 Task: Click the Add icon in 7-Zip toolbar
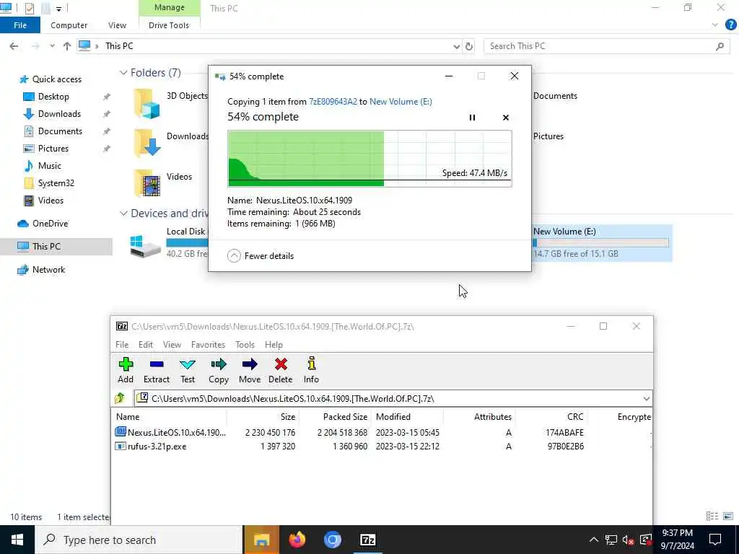[126, 364]
